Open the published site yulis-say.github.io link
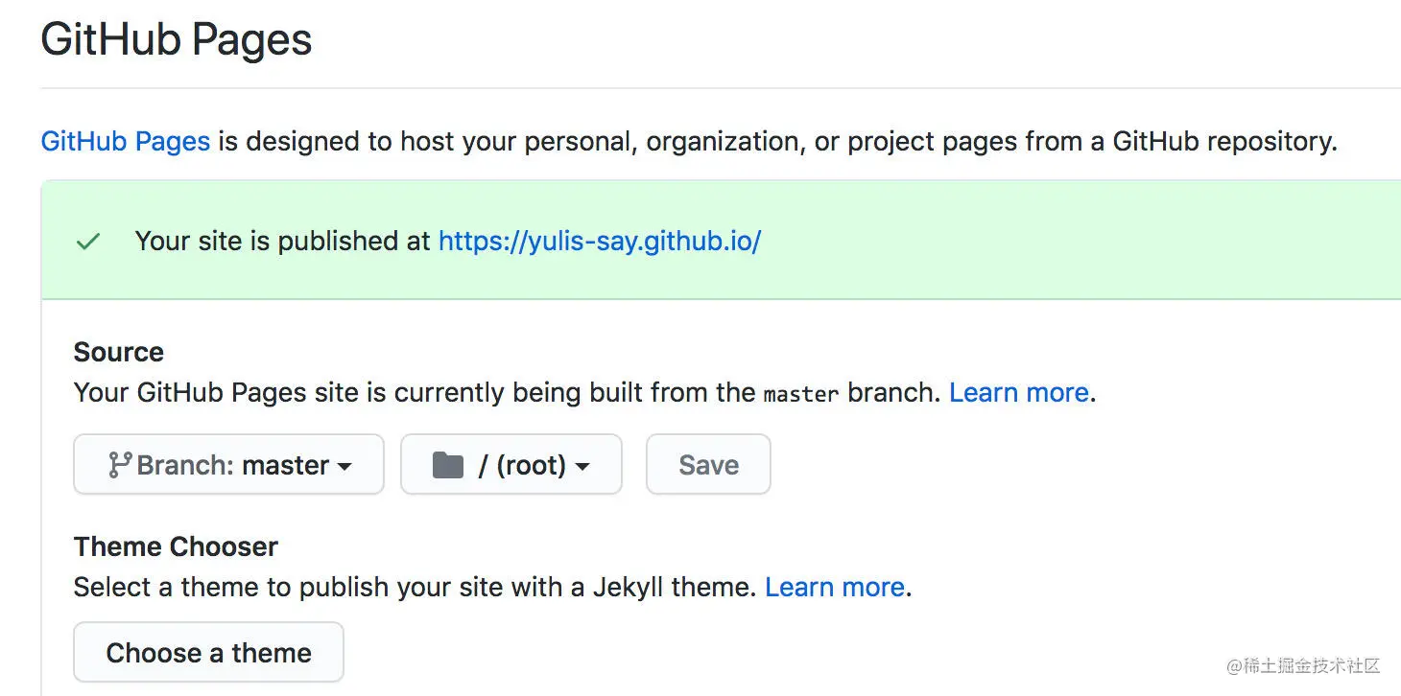1401x696 pixels. [599, 241]
